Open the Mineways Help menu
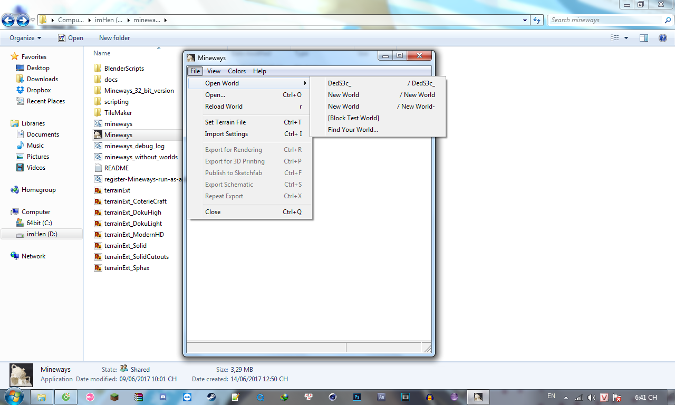Viewport: 675px width, 405px height. coord(259,71)
